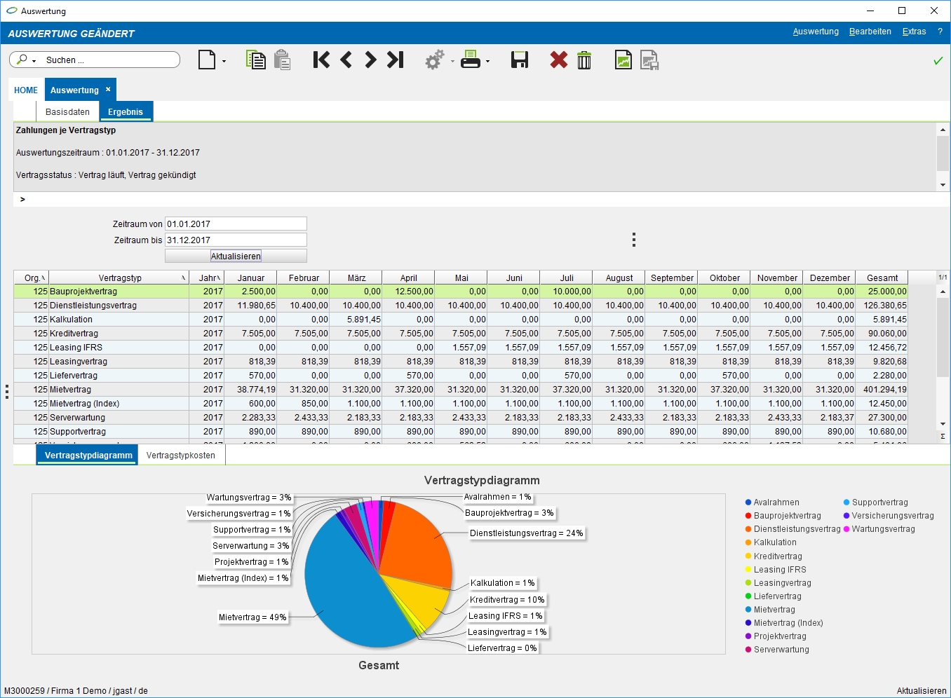Click the red X cancel icon

(558, 60)
